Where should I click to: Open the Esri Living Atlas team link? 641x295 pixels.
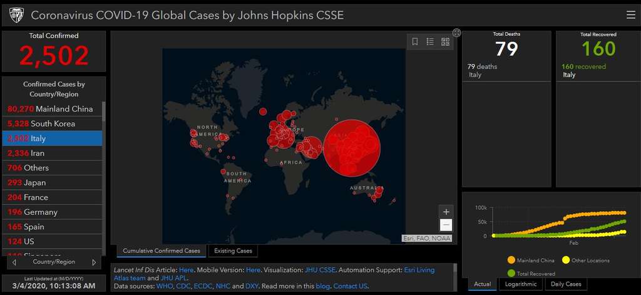pyautogui.click(x=419, y=270)
